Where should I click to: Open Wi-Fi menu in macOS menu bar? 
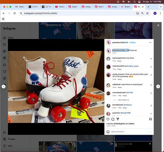pyautogui.click(x=124, y=2)
